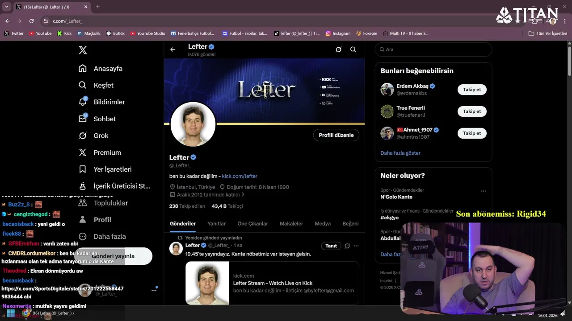Open İçerik Üreticisi Stüdyosu
The height and width of the screenshot is (321, 572).
click(x=114, y=186)
